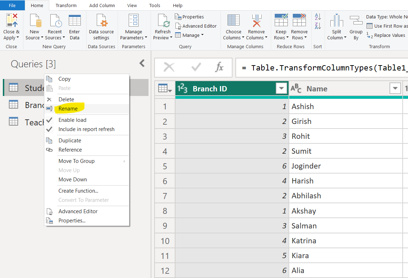Open the Name column filter dropdown

click(x=395, y=89)
